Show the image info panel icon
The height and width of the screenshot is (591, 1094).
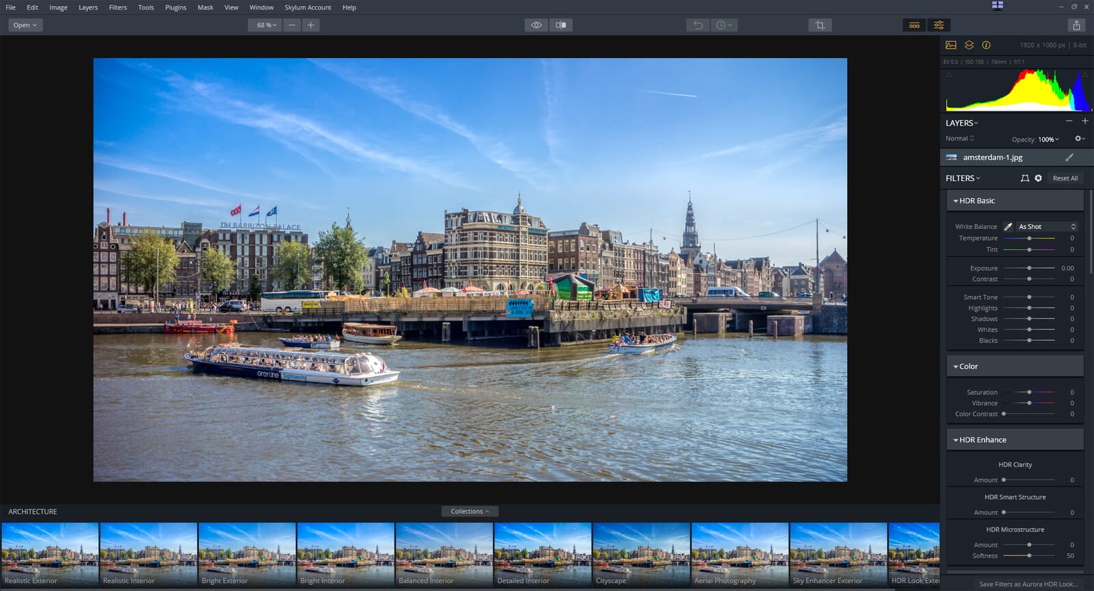pos(986,45)
